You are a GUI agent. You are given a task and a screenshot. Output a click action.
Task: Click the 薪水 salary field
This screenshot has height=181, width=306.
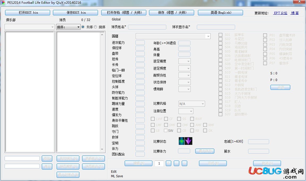tap(258, 151)
